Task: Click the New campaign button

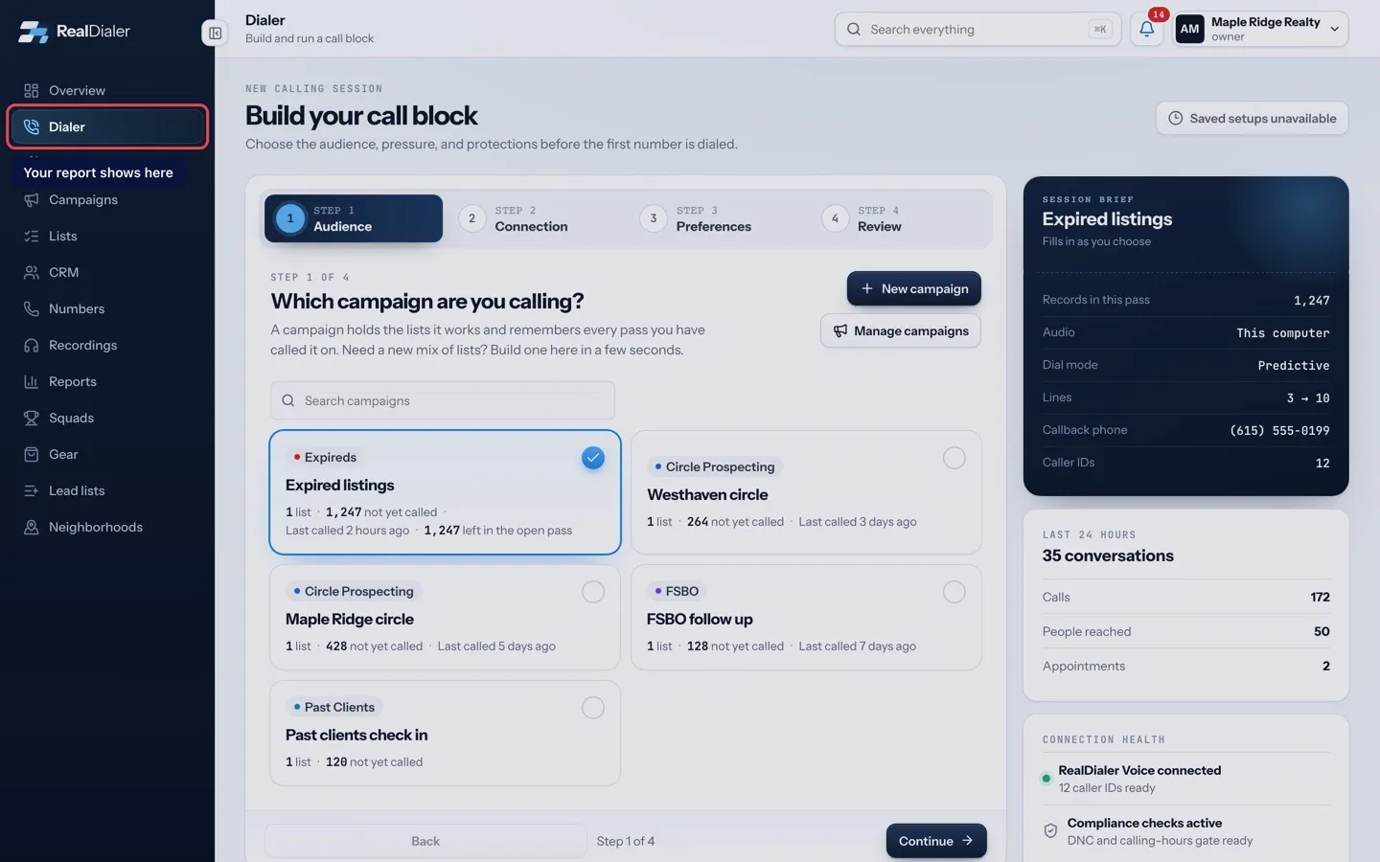Action: click(913, 288)
